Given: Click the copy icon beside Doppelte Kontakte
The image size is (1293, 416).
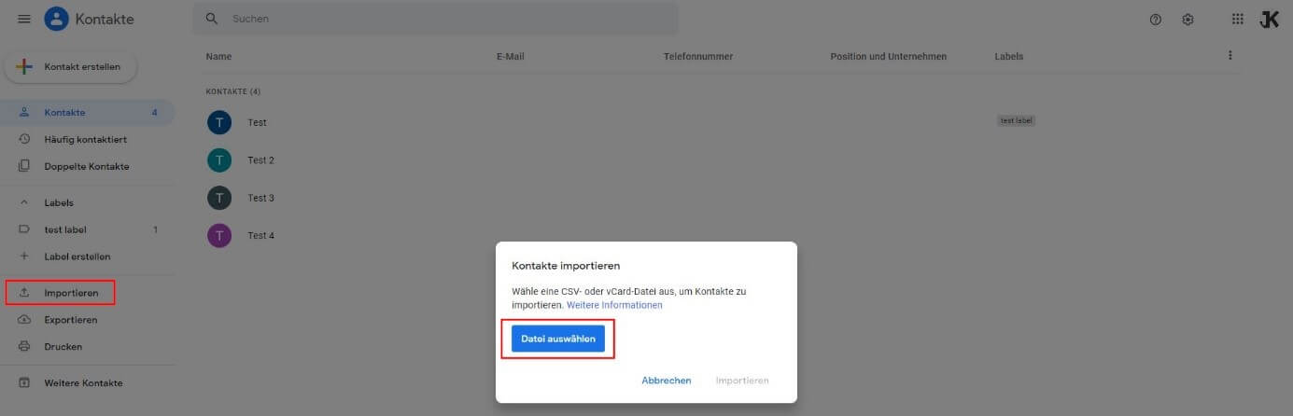Looking at the screenshot, I should tap(24, 166).
